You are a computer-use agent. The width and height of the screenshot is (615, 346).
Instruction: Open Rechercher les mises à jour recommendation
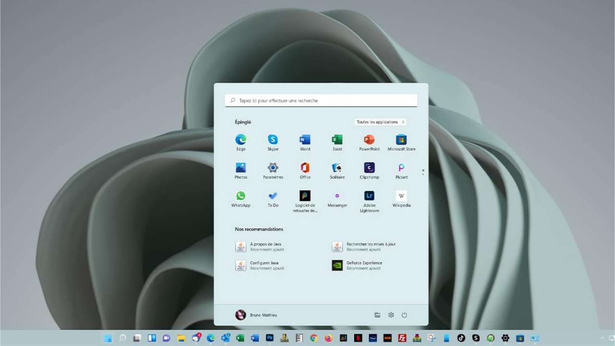(x=364, y=247)
